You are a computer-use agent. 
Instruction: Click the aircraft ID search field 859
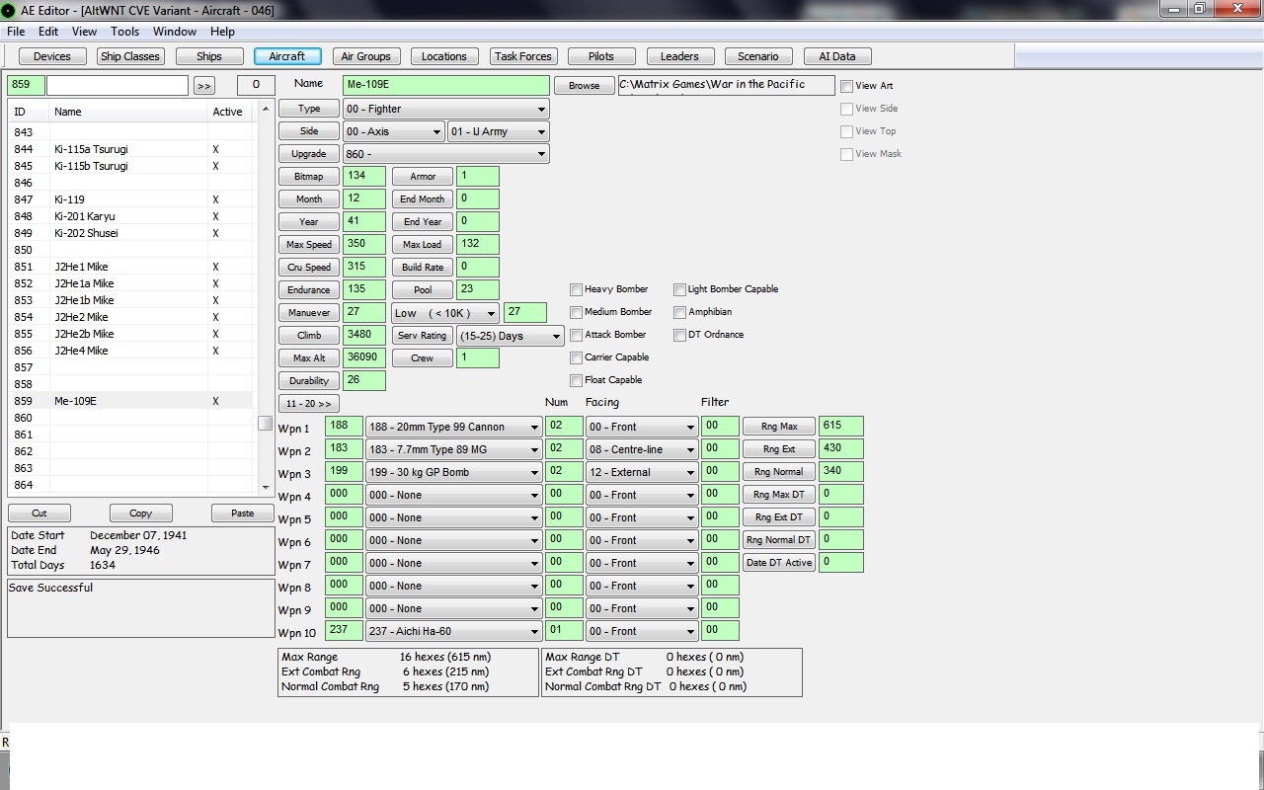click(x=26, y=85)
